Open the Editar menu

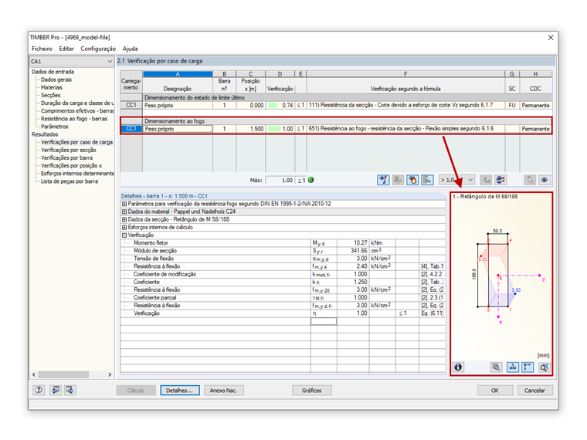point(66,49)
